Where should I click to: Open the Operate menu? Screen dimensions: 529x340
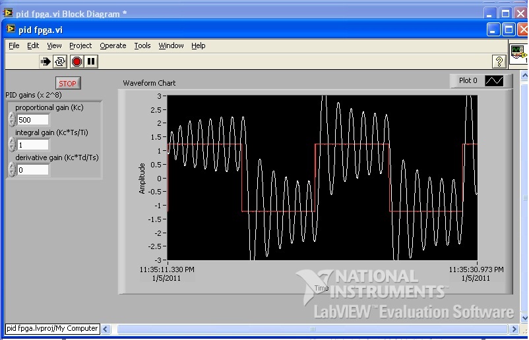click(x=113, y=45)
